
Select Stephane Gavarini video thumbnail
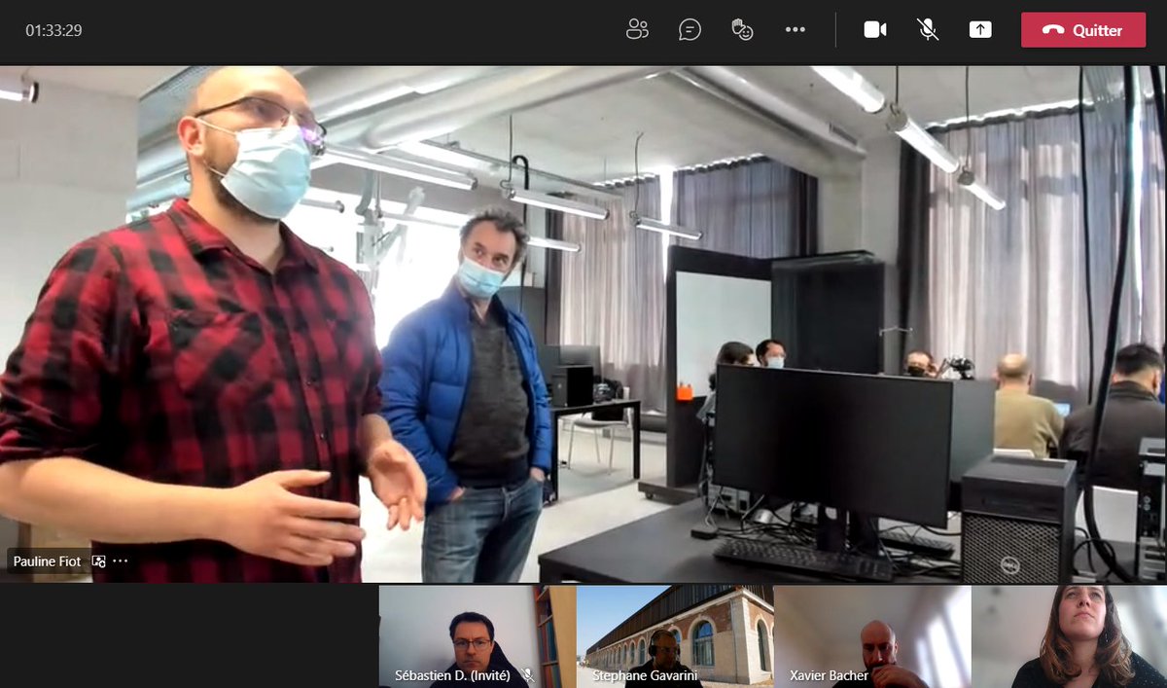[675, 636]
